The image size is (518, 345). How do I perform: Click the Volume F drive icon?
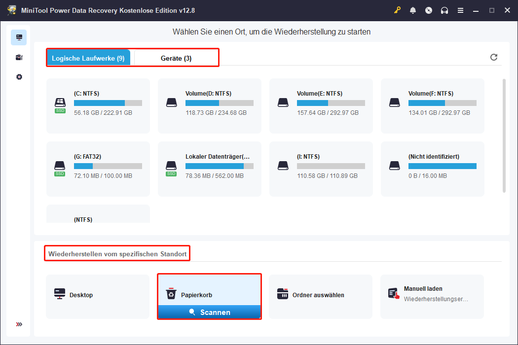pyautogui.click(x=395, y=103)
